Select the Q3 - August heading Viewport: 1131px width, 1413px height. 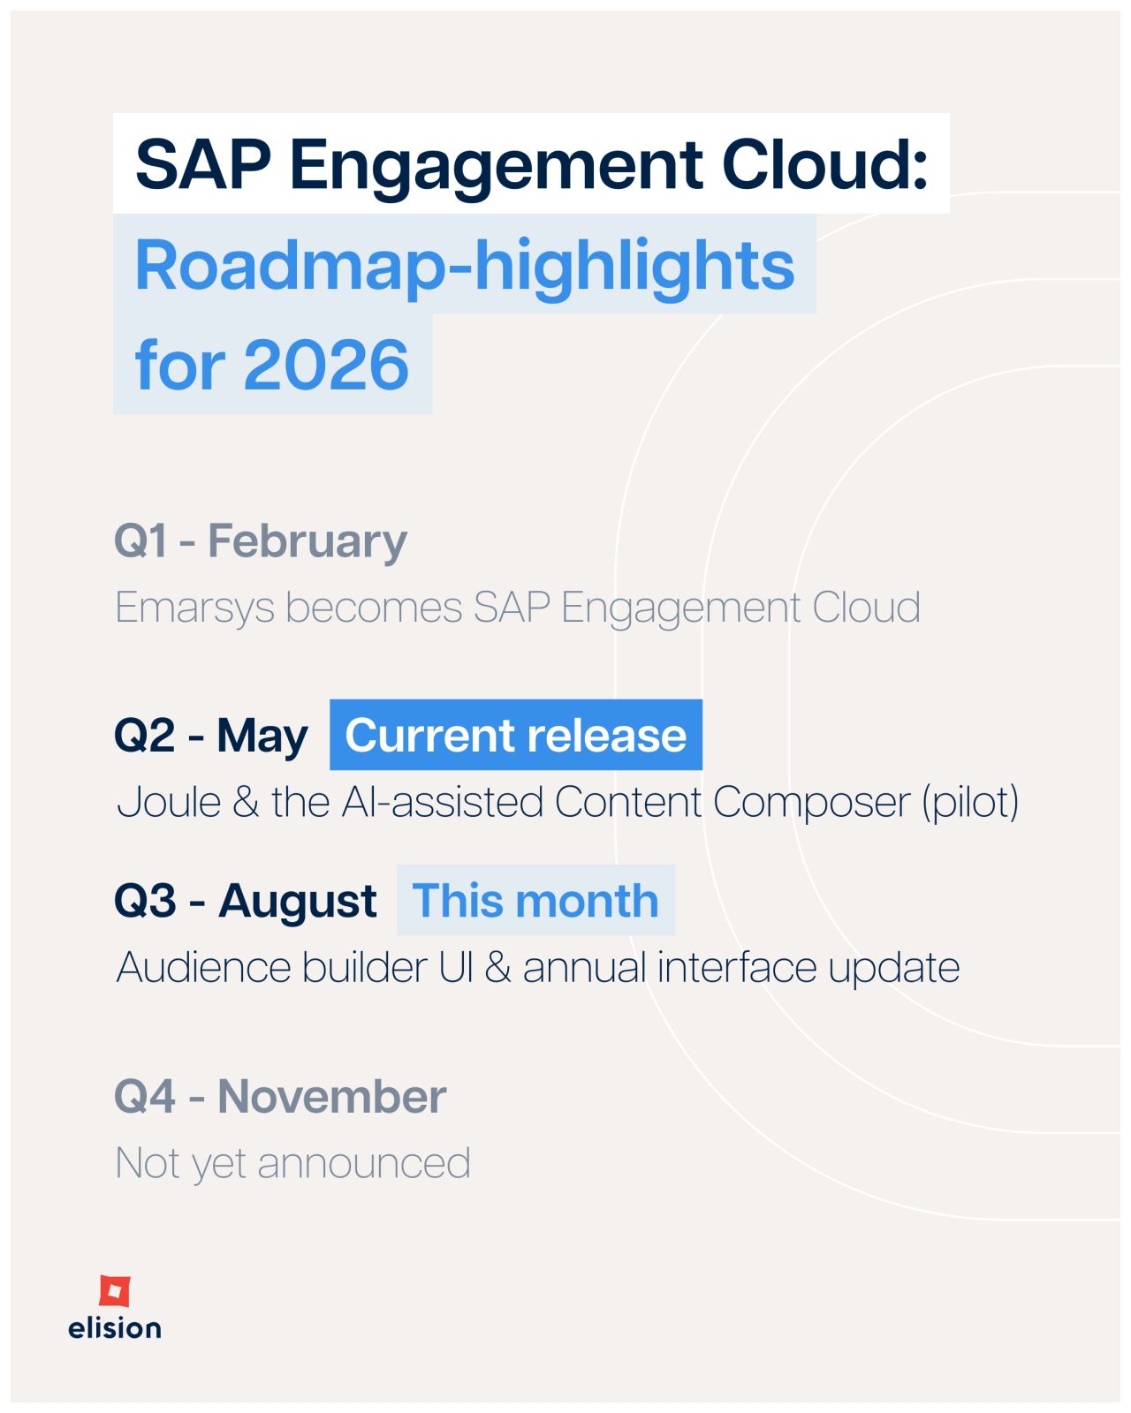click(246, 901)
